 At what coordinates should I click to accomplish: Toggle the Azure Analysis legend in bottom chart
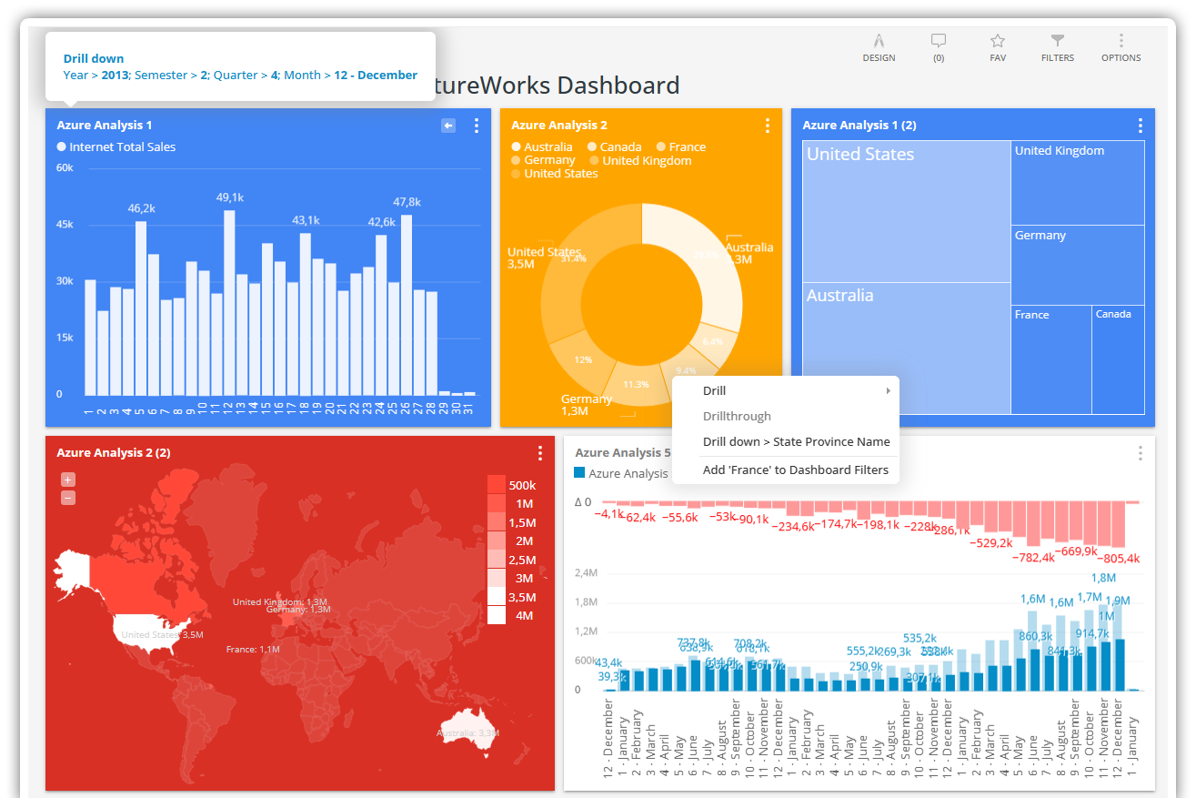[621, 473]
